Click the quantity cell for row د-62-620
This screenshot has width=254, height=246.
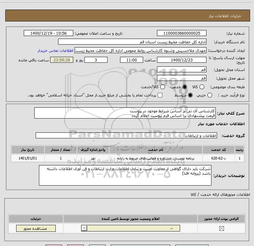coord(61,158)
